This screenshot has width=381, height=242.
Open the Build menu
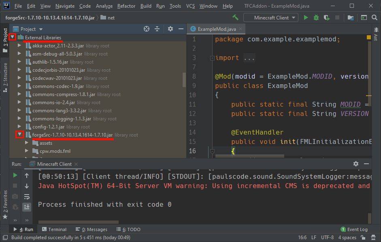[146, 6]
